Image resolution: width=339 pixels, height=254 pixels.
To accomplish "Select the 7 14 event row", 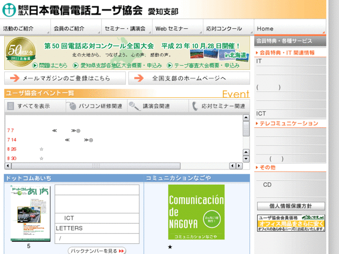I will pos(50,140).
